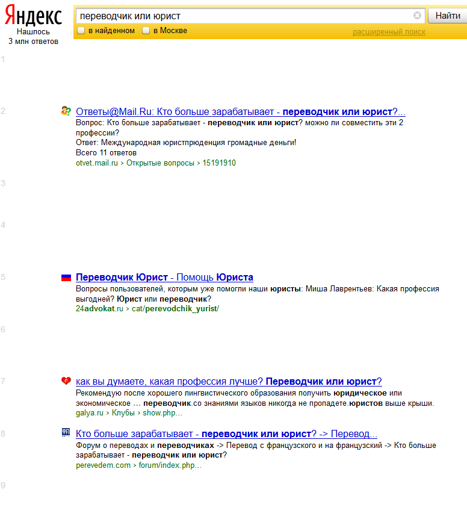Click the '15191910' breadcrumb link
The image size is (467, 522).
(219, 163)
